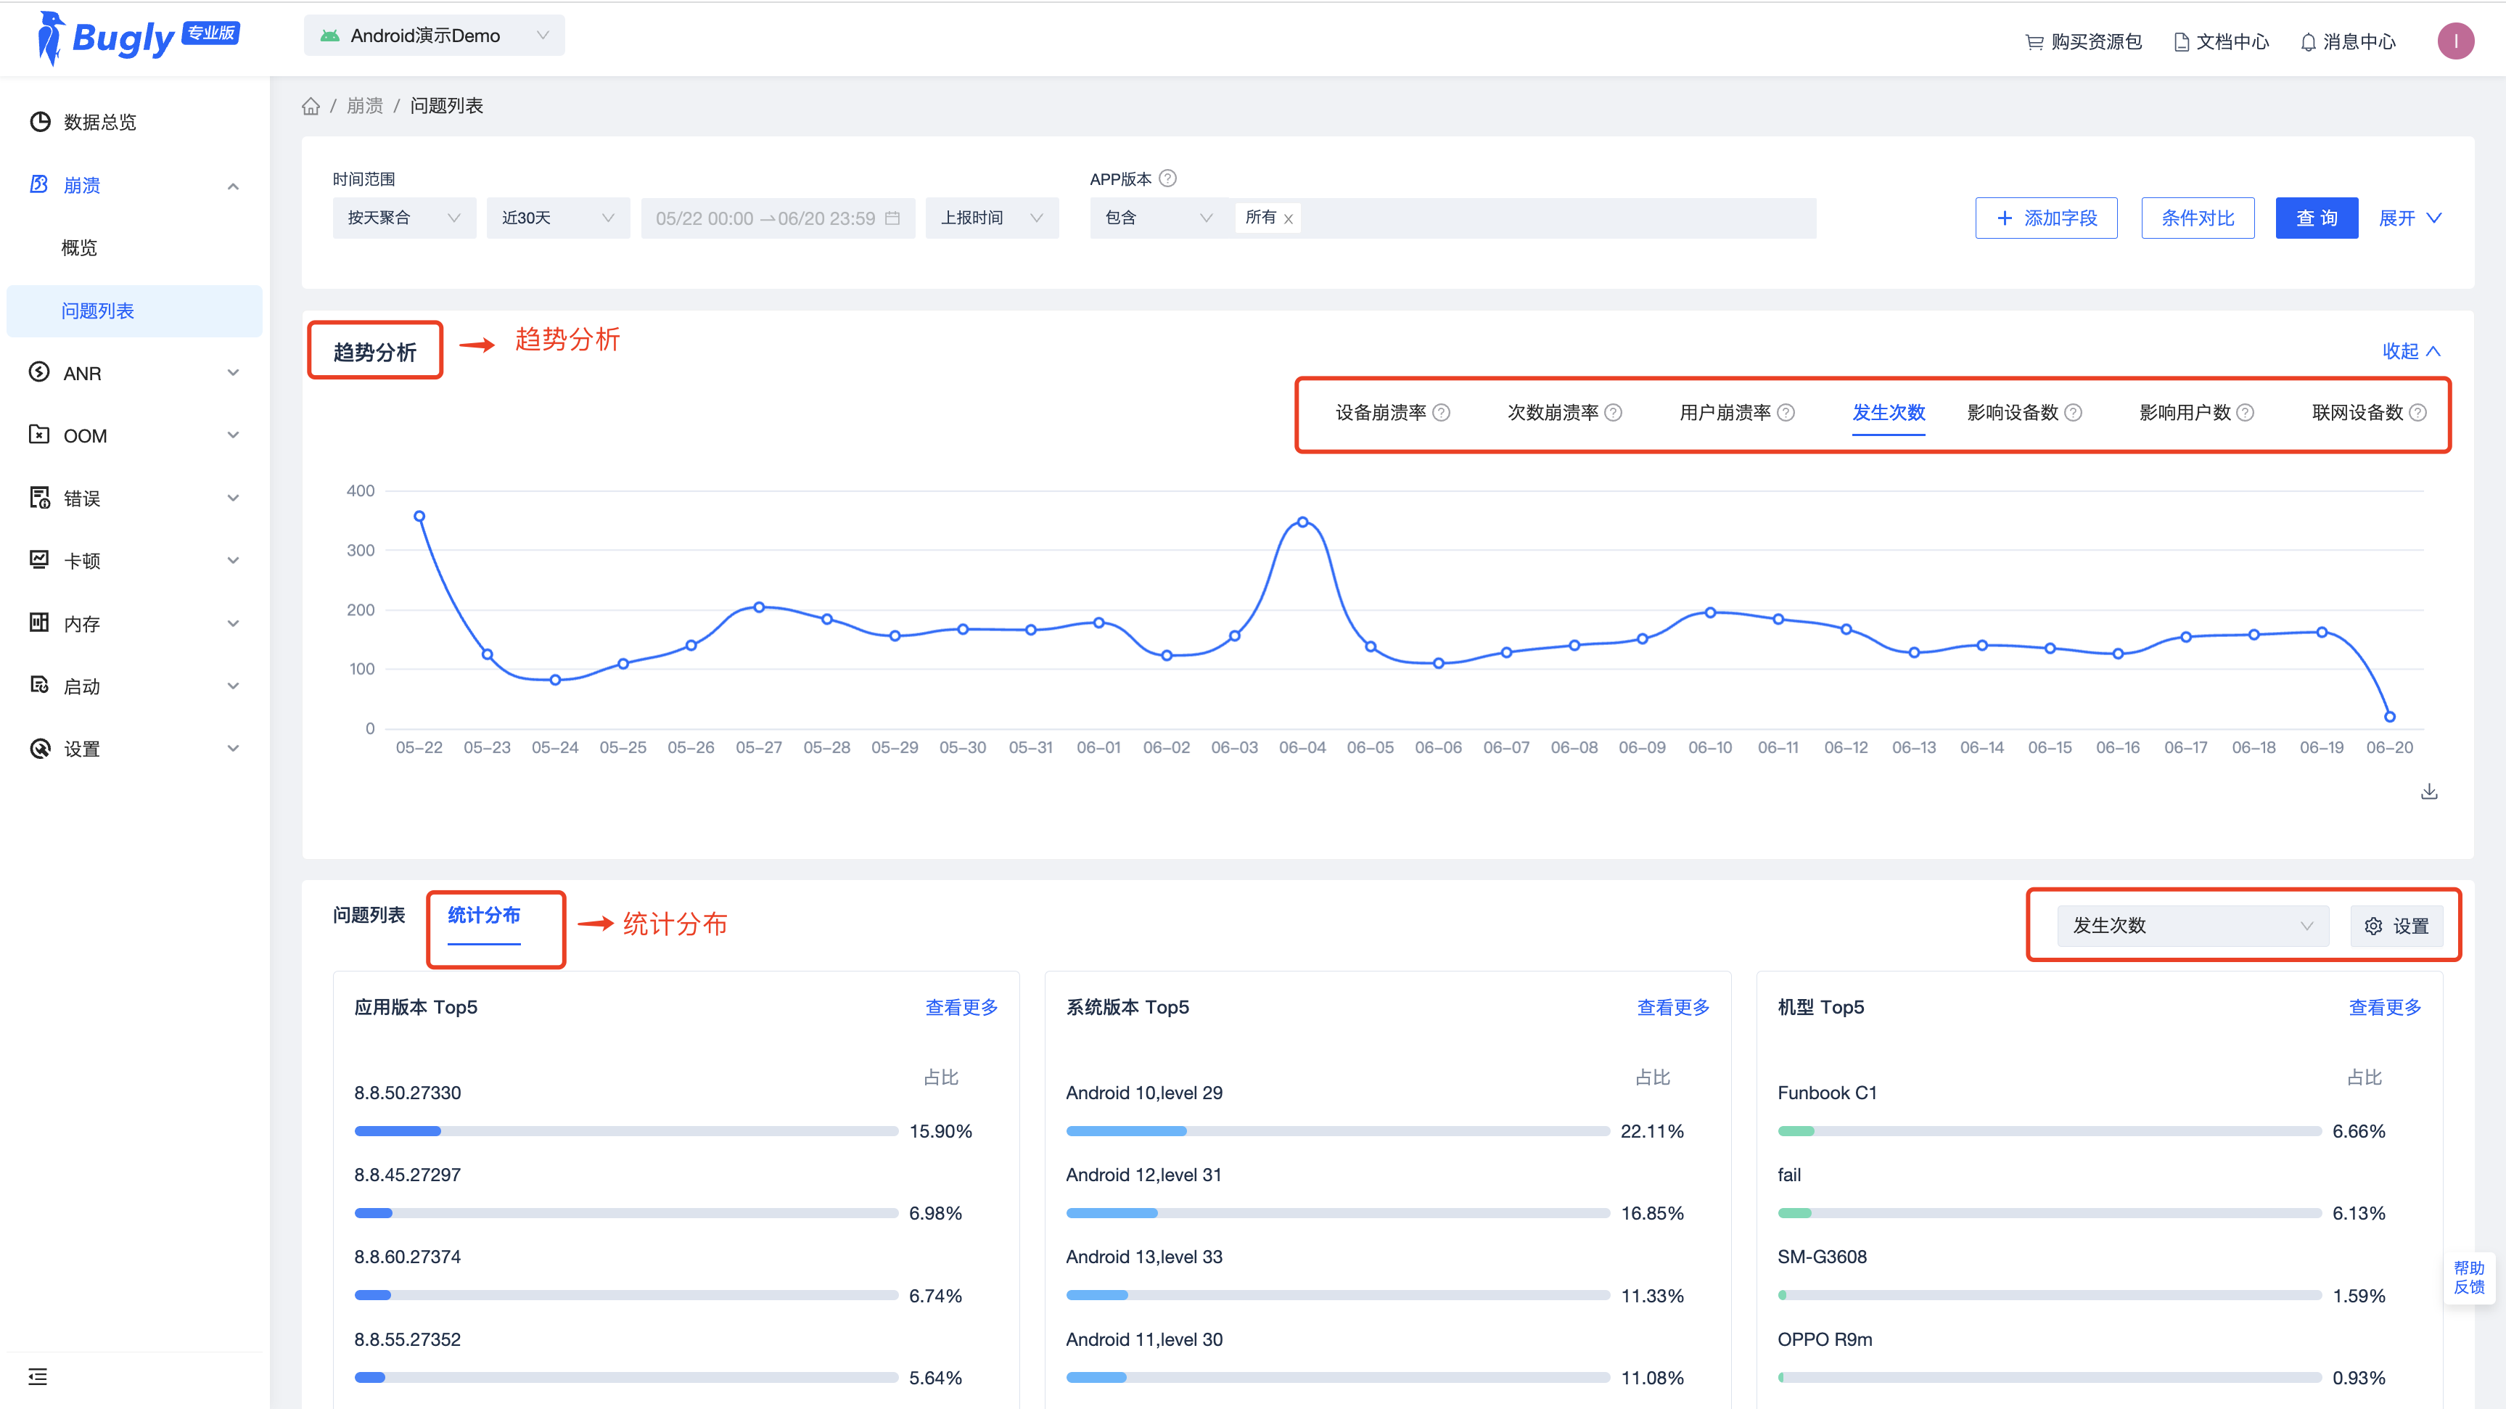Click the 查询 search button
Viewport: 2506px width, 1409px height.
click(2317, 218)
